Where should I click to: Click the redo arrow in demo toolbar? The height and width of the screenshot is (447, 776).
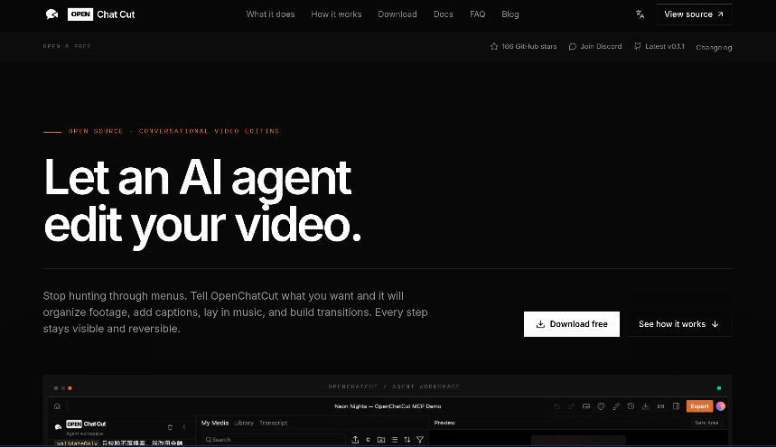point(571,406)
